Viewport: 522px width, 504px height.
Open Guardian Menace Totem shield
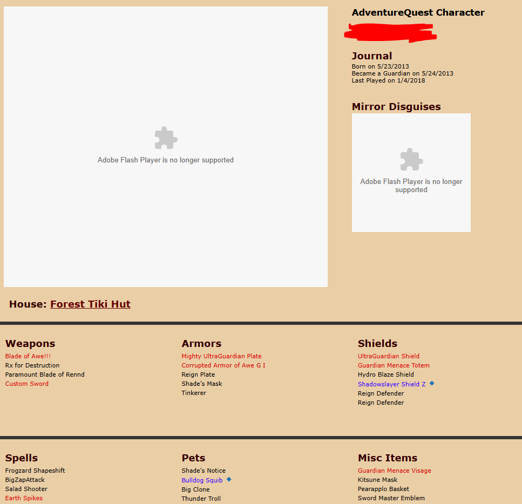point(394,365)
